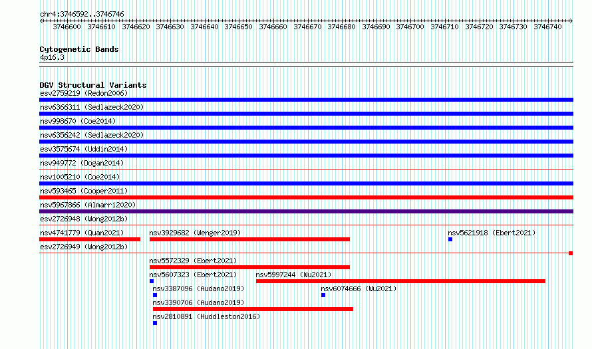Select the red bar under nsv5997244
Screen dimensions: 592x349
pos(400,281)
